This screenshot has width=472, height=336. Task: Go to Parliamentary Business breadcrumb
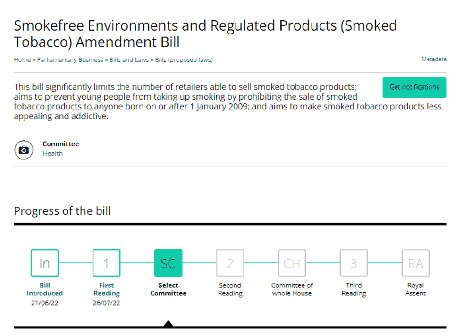(70, 59)
